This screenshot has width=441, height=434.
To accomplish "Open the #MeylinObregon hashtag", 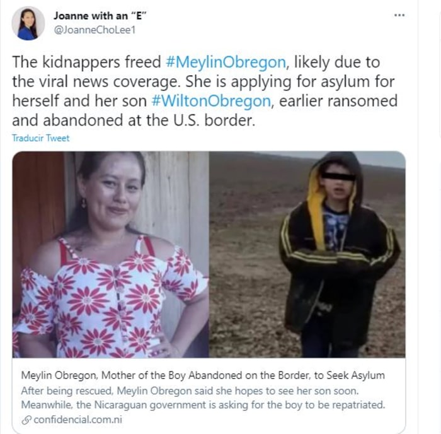I will (226, 62).
